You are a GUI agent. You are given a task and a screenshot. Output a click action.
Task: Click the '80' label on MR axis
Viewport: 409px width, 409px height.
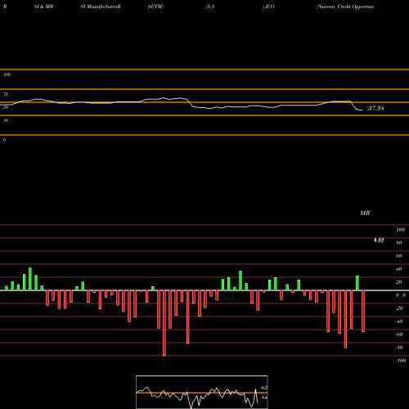pyautogui.click(x=399, y=243)
